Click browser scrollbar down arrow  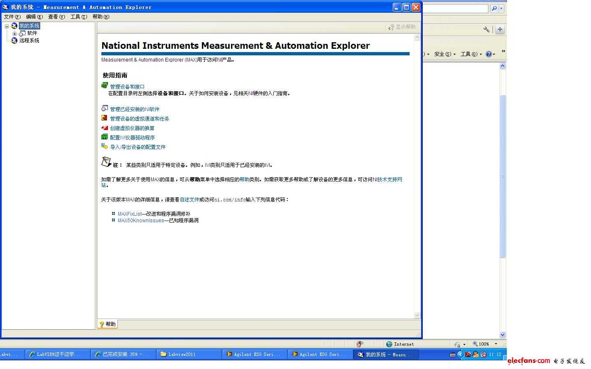click(502, 335)
